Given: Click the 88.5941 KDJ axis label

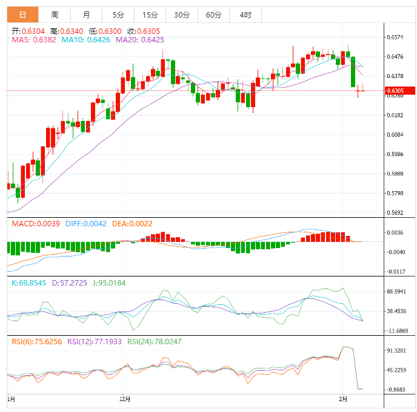Looking at the screenshot, I should click(x=396, y=292).
